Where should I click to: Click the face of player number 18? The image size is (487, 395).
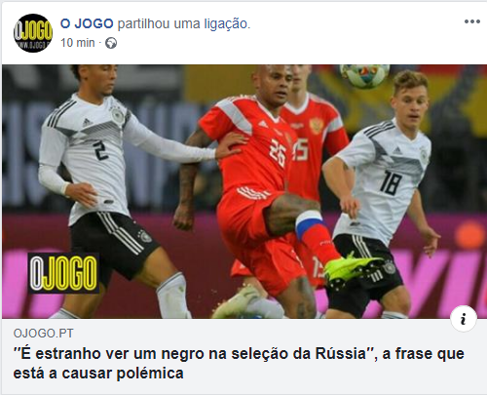409,104
